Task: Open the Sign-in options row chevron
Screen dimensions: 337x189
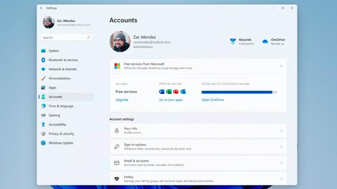Action: pyautogui.click(x=281, y=147)
